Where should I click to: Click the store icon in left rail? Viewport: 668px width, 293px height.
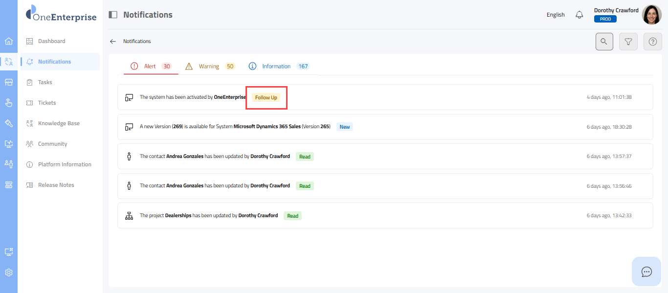[9, 82]
